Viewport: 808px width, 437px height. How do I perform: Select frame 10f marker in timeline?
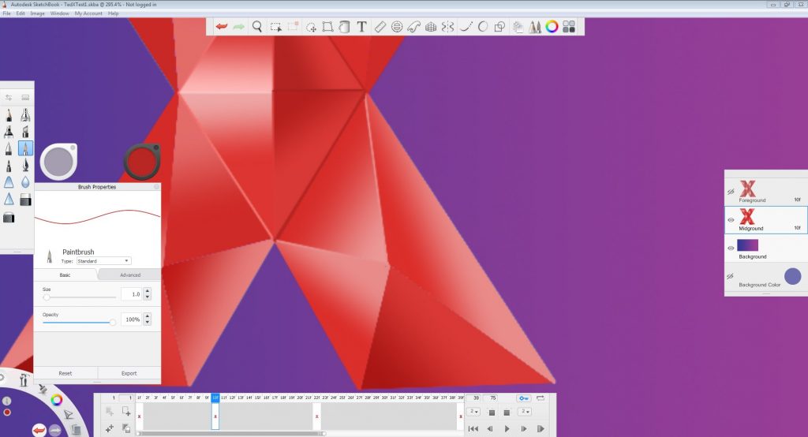click(x=215, y=398)
